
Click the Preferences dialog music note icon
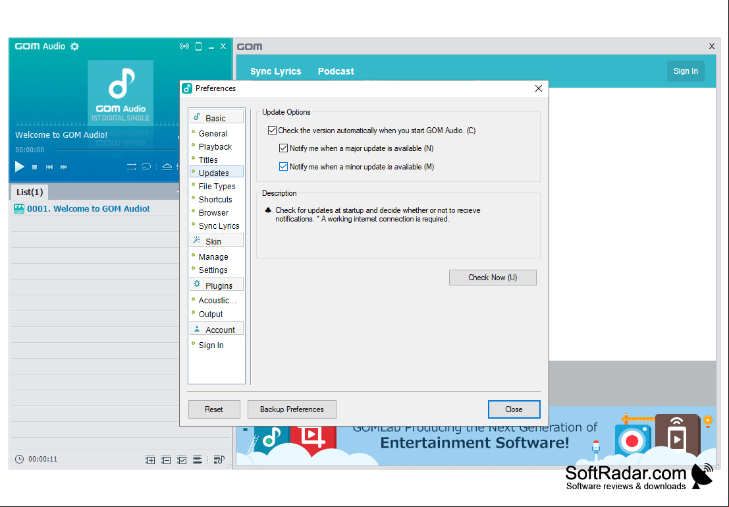188,88
